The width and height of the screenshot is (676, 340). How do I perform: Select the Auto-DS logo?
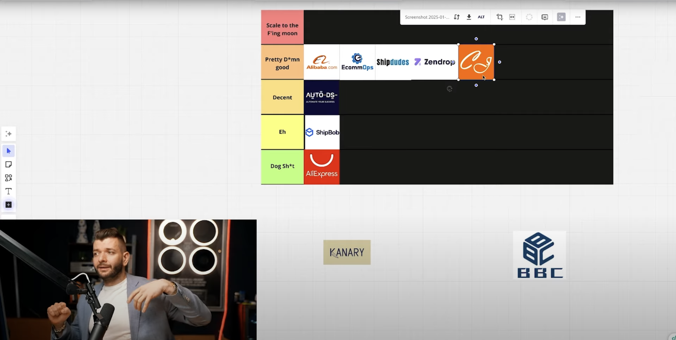(x=322, y=97)
